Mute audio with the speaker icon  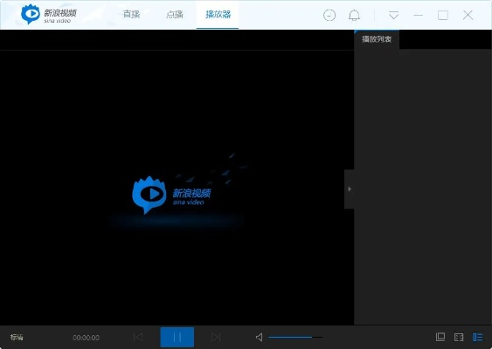(260, 337)
